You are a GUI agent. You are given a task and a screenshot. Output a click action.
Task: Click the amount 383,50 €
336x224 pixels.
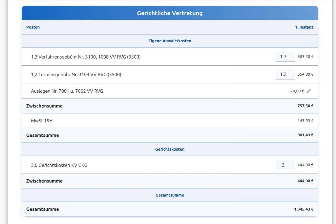(x=305, y=56)
